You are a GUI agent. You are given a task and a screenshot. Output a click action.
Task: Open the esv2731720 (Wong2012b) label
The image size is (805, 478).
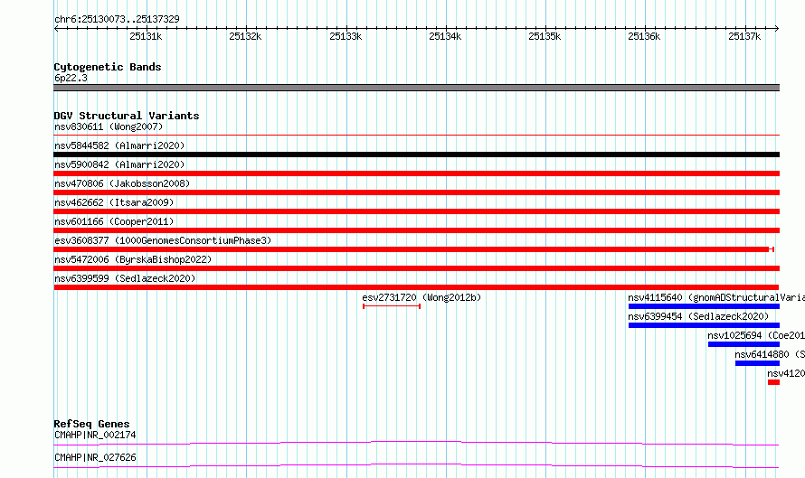[421, 297]
